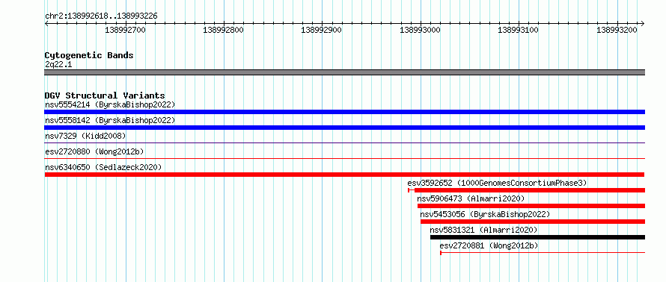Image resolution: width=666 pixels, height=282 pixels.
Task: Click the thin red line for esv2720881
Action: pyautogui.click(x=543, y=253)
